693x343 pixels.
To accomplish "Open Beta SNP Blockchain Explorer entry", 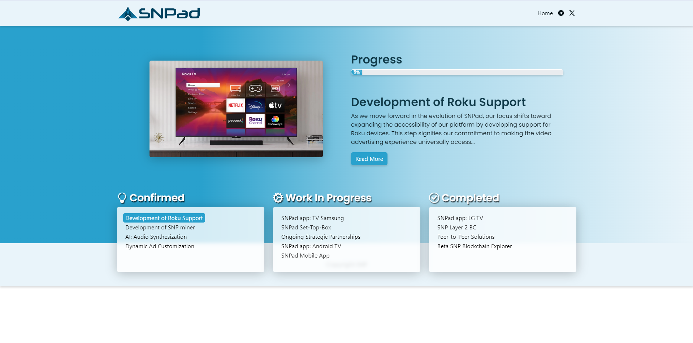I will (x=475, y=246).
